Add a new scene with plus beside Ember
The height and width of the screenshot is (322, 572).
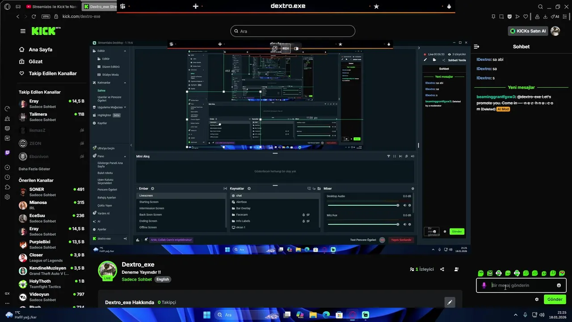(x=152, y=189)
